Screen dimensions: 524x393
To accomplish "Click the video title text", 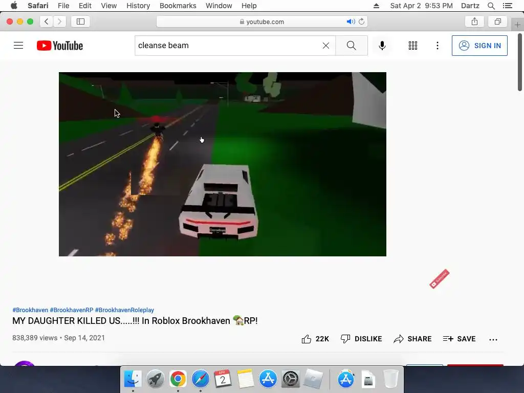I will click(135, 321).
